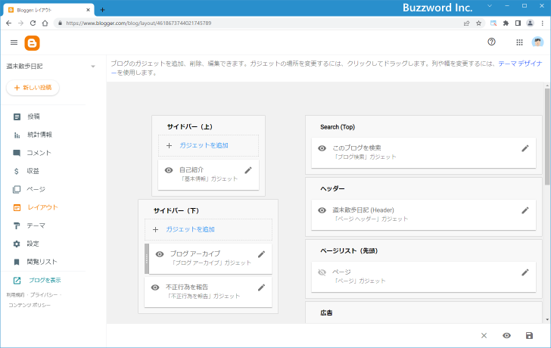Show the hidden ページ gadget
The width and height of the screenshot is (551, 348).
coord(322,272)
